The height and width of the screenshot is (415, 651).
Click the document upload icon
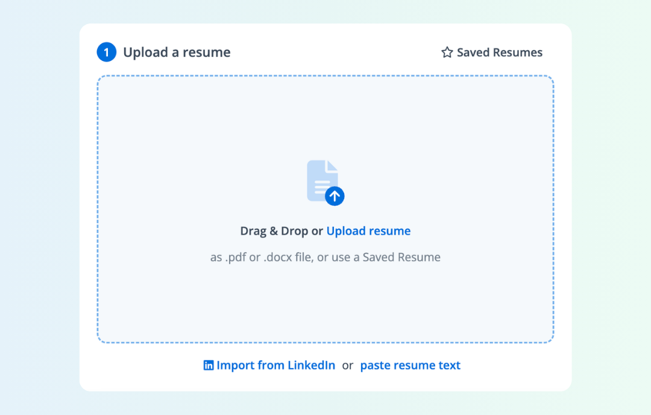click(325, 183)
